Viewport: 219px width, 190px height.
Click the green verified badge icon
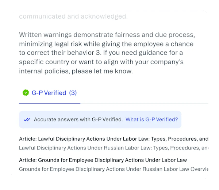tap(26, 93)
